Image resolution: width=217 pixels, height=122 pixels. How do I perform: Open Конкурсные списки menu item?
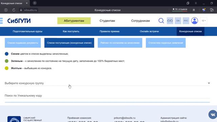(x=191, y=32)
